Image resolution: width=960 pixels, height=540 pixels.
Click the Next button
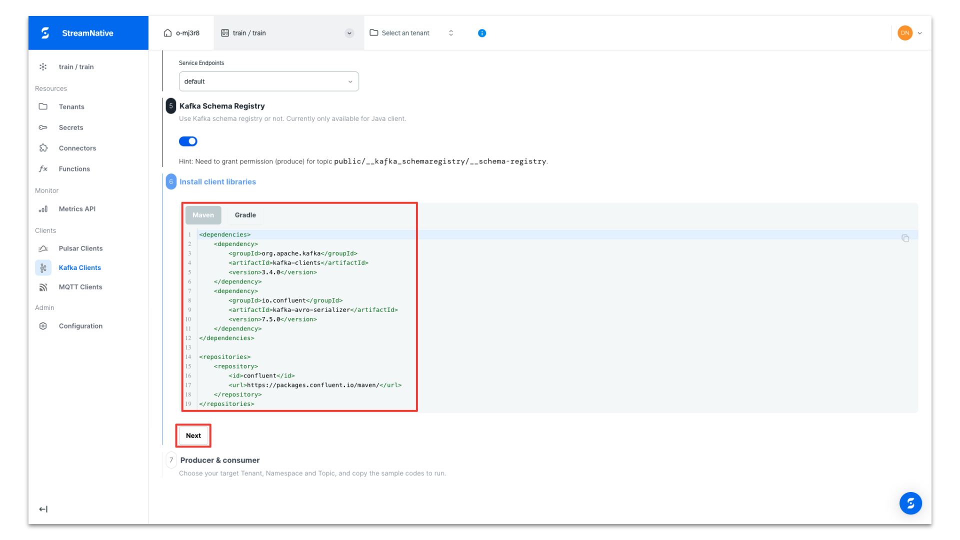tap(193, 435)
